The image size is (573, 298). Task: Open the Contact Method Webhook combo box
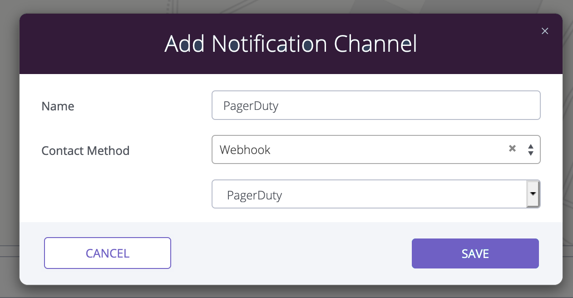pyautogui.click(x=376, y=149)
